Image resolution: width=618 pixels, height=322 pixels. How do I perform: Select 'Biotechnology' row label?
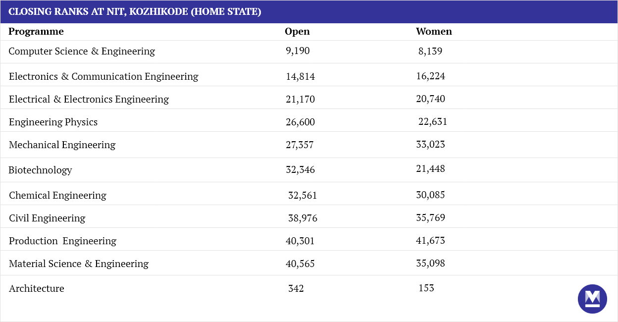click(40, 170)
